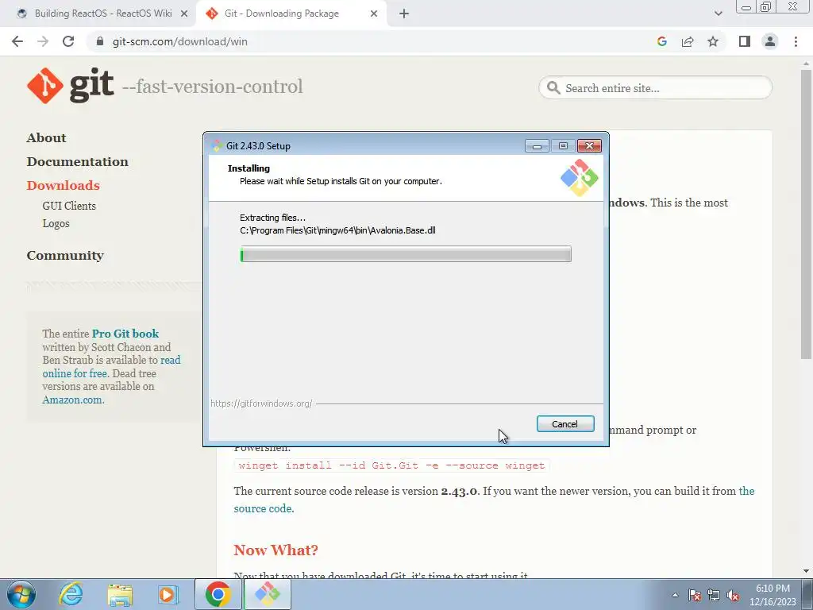The width and height of the screenshot is (813, 610).
Task: Click the page vertical scrollbar thumb
Action: tap(806, 214)
